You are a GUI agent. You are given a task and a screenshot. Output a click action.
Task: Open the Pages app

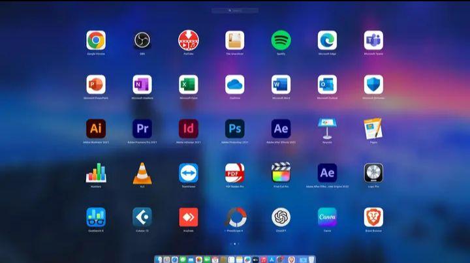click(x=373, y=129)
